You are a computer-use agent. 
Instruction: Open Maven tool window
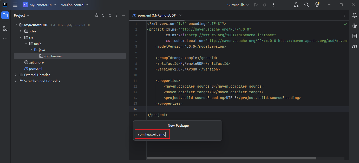(354, 46)
